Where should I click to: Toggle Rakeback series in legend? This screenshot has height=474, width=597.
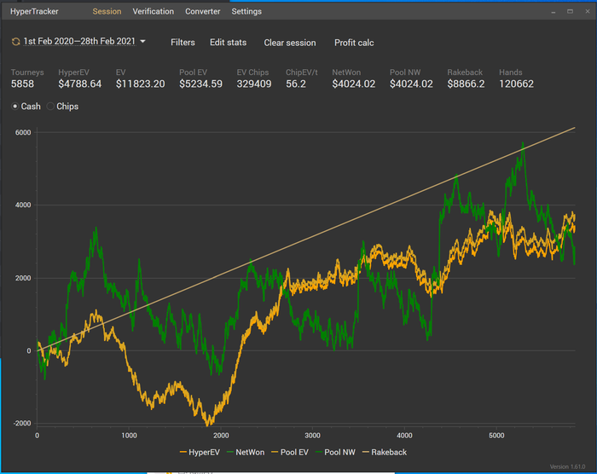384,453
